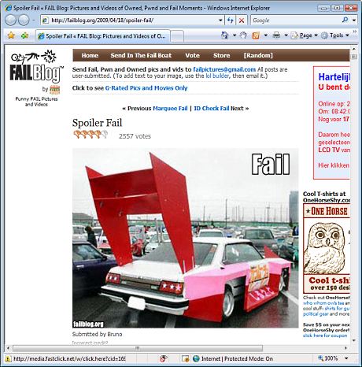Click the 2557 votes text
Screen dimensions: 362x367
point(135,136)
